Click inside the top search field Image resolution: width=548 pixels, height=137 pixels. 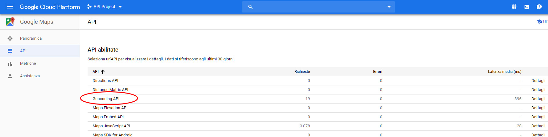click(318, 7)
